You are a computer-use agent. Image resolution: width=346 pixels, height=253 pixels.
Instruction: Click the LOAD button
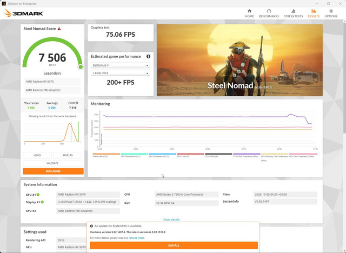point(37,155)
